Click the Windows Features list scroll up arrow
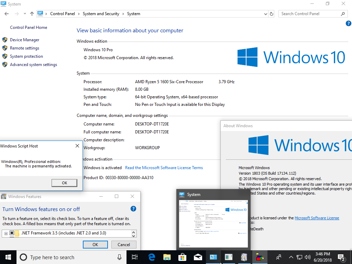 click(134, 232)
